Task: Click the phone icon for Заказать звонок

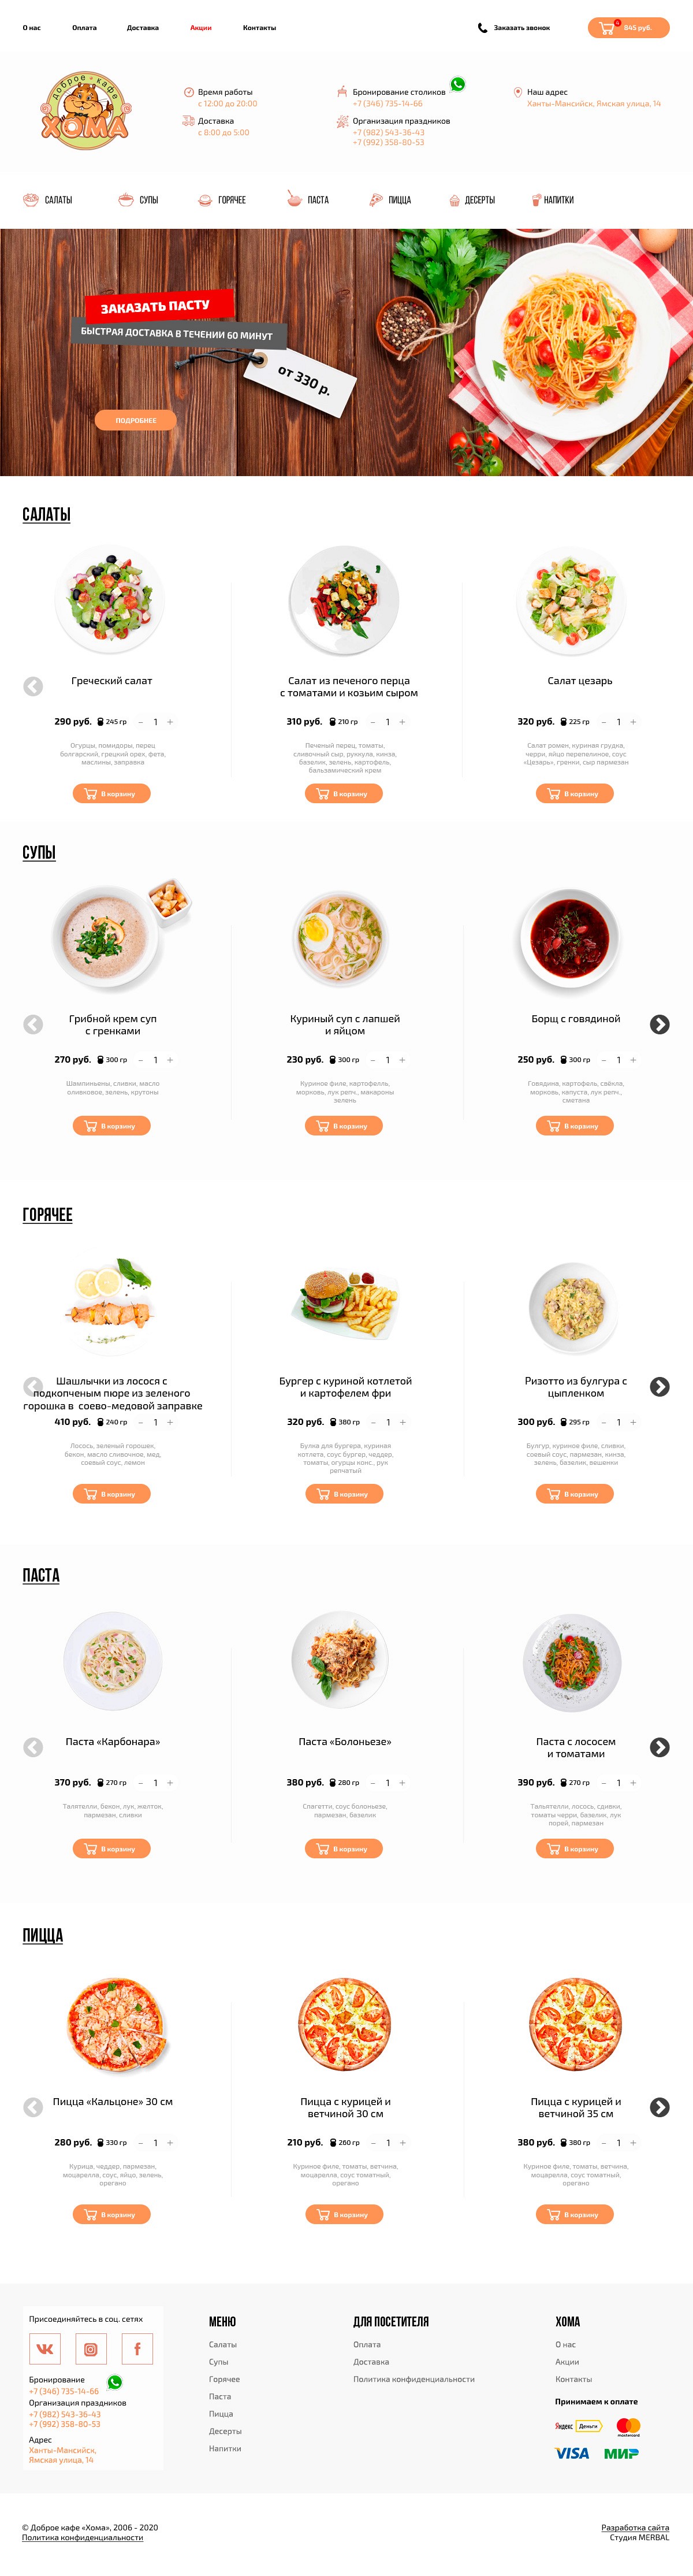Action: pos(483,28)
